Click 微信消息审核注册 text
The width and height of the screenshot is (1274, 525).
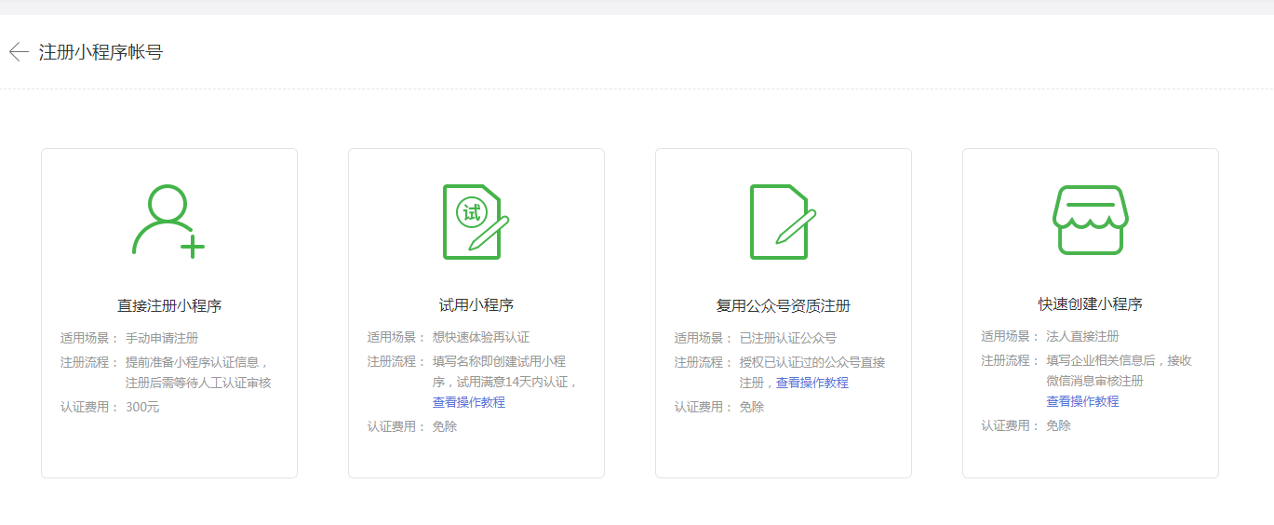(x=1094, y=381)
